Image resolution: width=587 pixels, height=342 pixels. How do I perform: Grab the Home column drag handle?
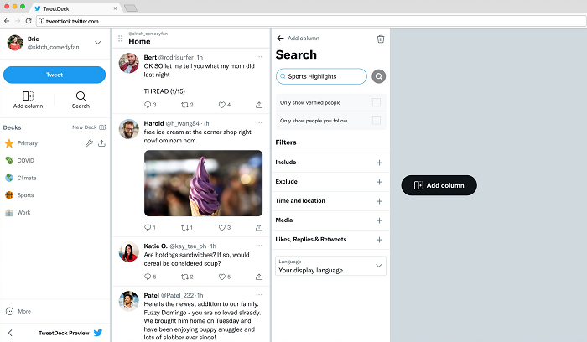[x=120, y=39]
